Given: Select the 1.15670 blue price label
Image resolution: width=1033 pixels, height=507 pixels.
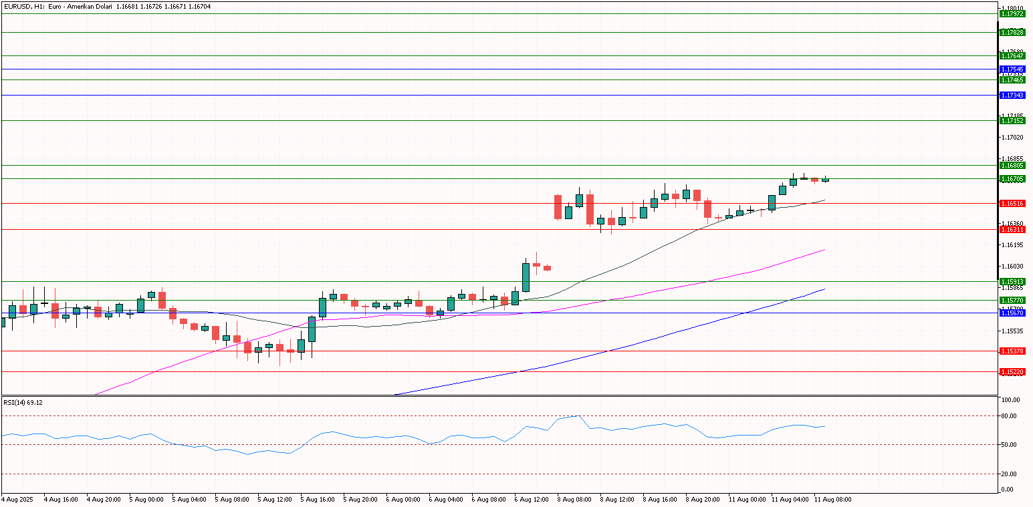Looking at the screenshot, I should click(1012, 313).
